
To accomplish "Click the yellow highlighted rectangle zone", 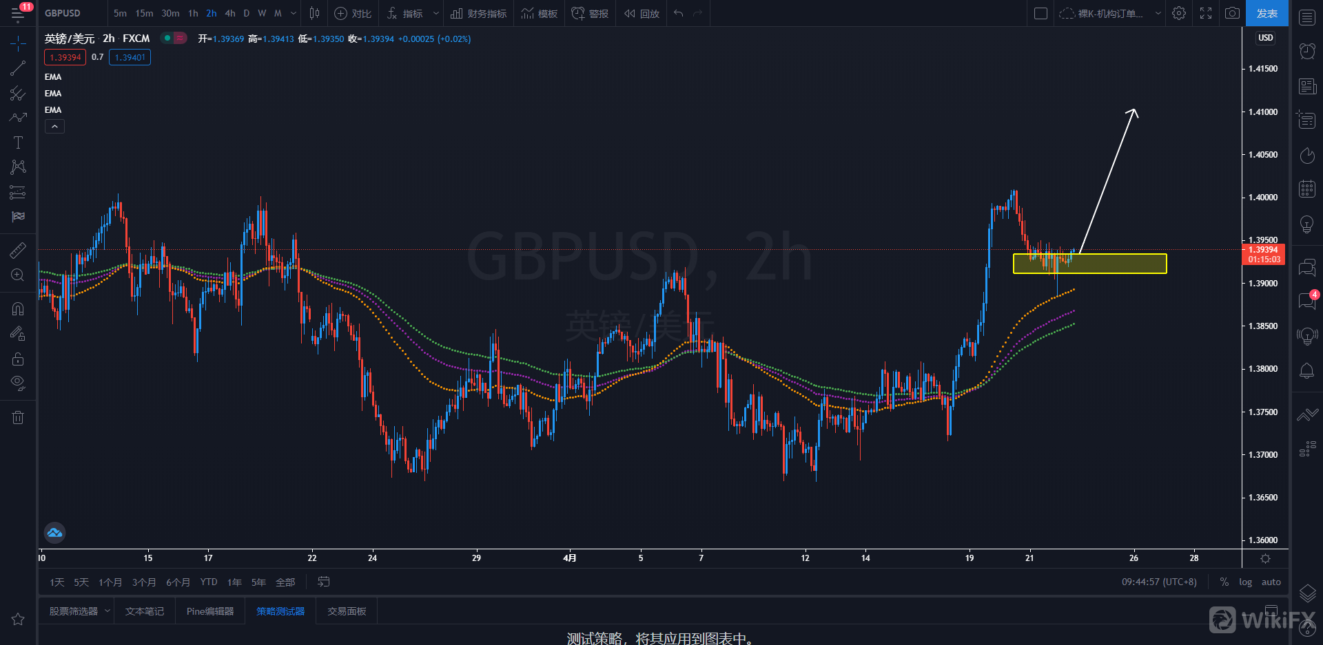I will point(1116,264).
